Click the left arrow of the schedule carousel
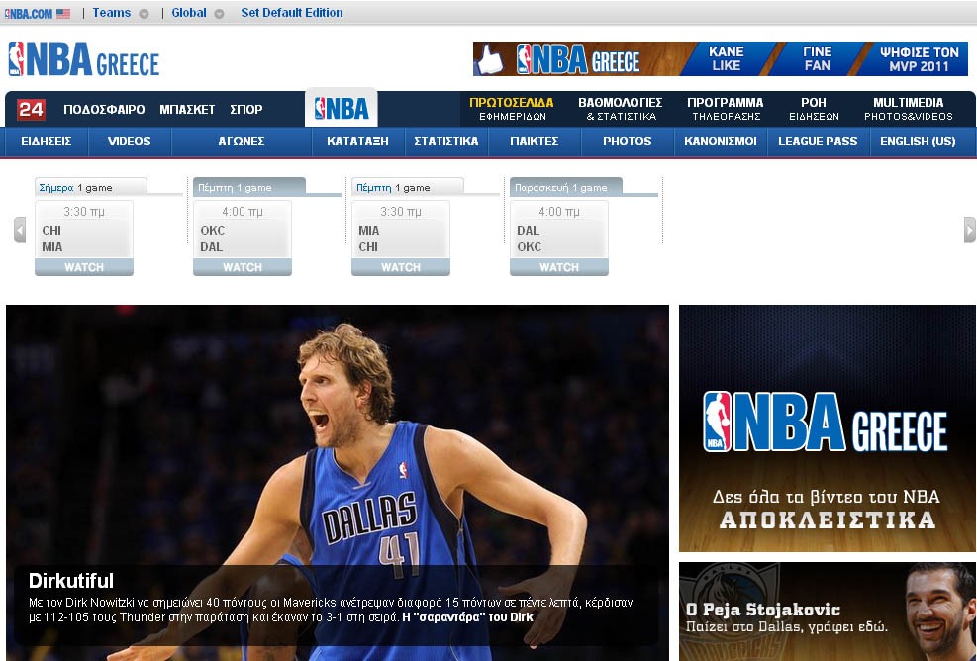The image size is (977, 661). (x=20, y=230)
